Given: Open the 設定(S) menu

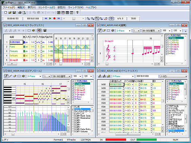Looking at the screenshot, I should 62,7.
